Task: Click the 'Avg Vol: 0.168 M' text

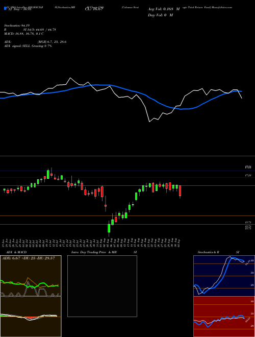Action: point(164,9)
